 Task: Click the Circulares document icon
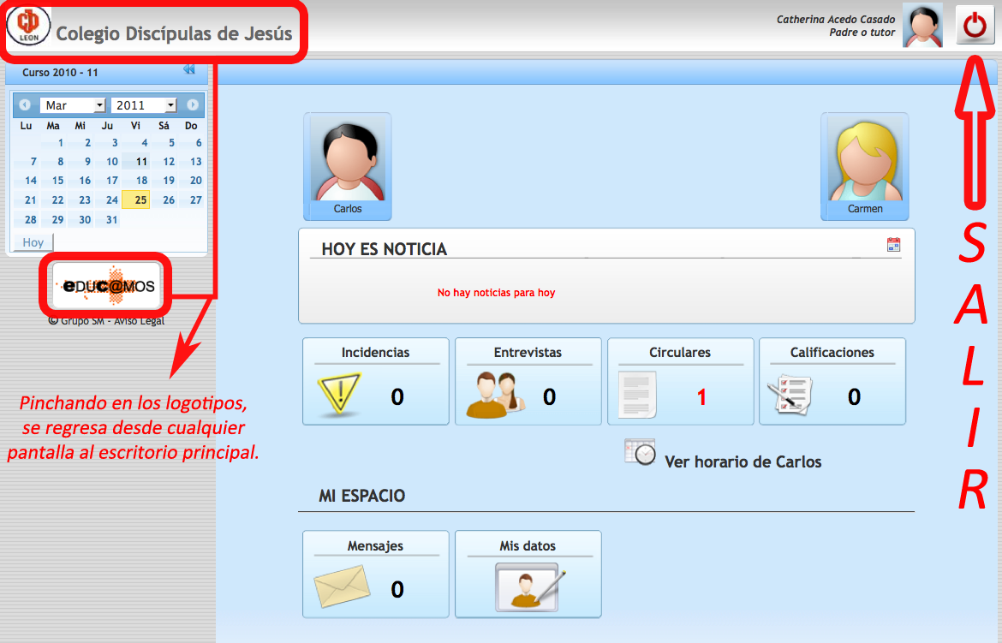(x=637, y=395)
